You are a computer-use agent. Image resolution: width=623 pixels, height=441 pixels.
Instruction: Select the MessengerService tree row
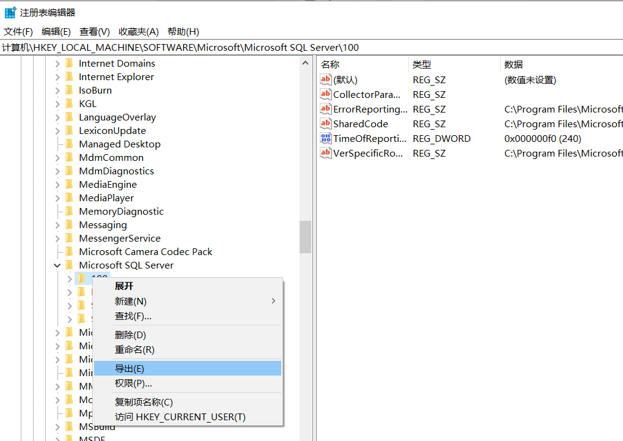pos(120,238)
